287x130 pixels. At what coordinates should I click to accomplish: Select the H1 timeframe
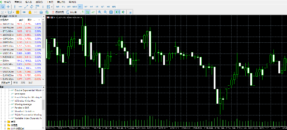(80, 7)
